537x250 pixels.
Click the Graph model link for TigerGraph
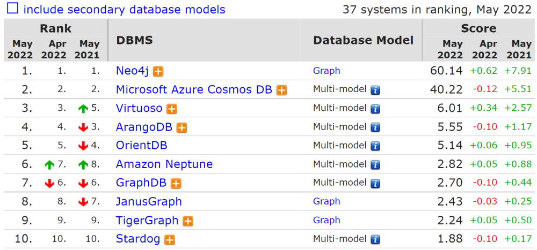(326, 220)
